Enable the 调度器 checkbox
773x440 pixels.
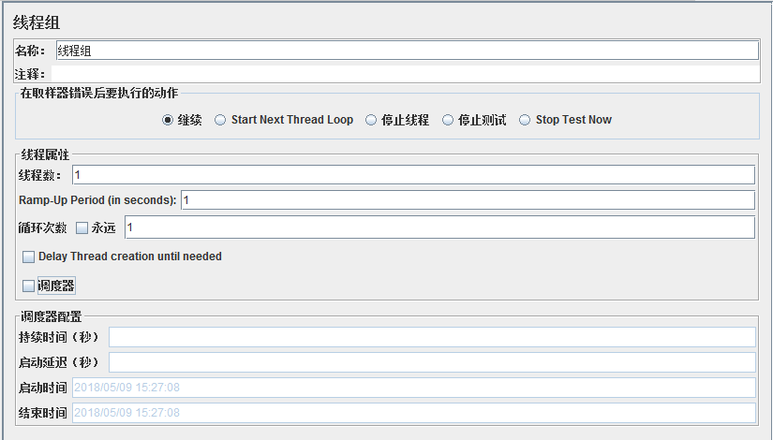tap(28, 286)
